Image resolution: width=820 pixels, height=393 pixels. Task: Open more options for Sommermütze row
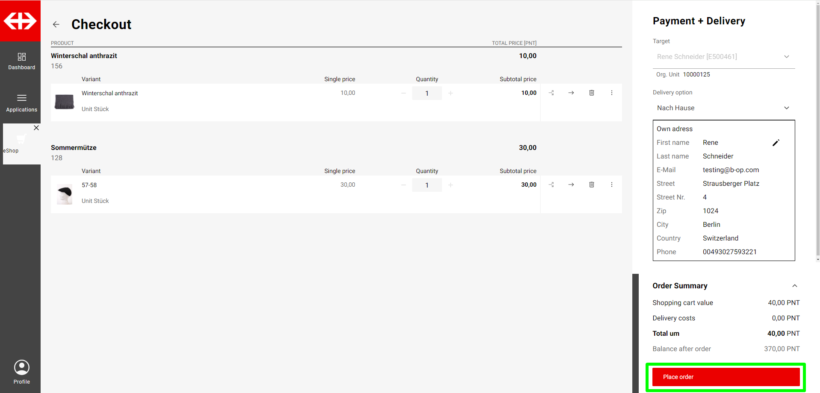point(611,185)
